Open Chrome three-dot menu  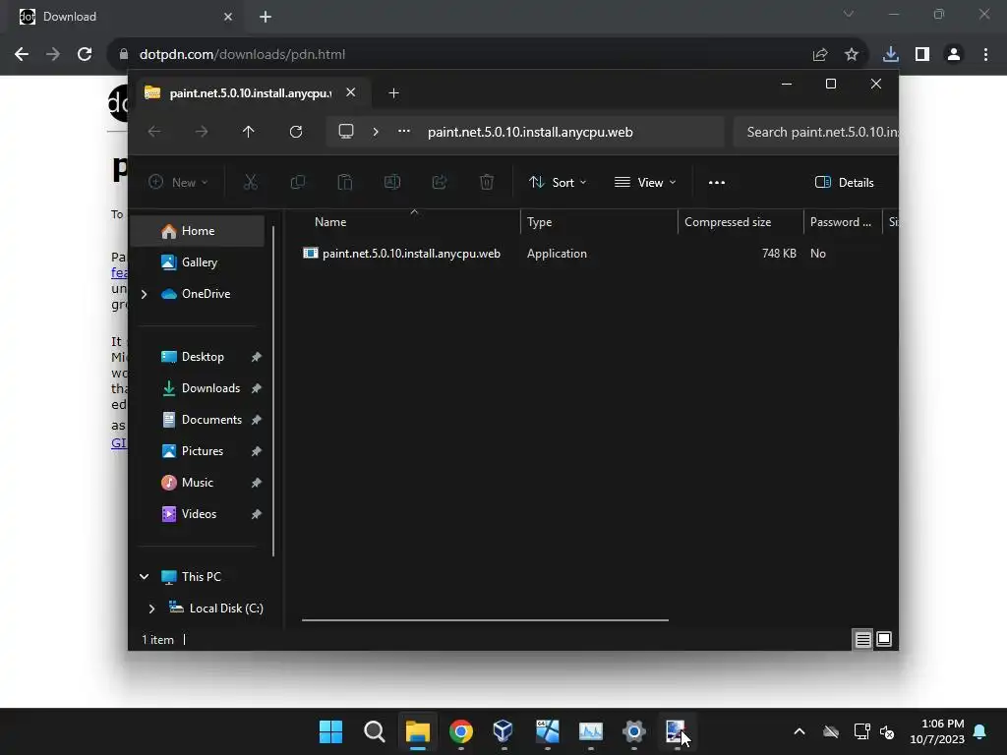coord(985,55)
